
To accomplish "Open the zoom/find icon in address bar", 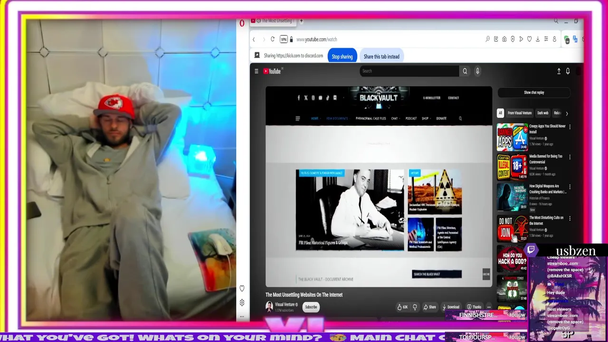I will [487, 39].
